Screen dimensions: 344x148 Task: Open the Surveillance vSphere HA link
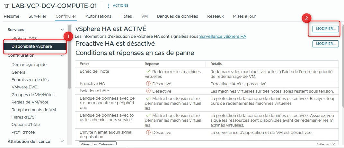point(223,37)
